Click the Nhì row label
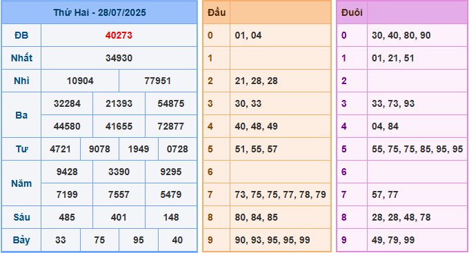Screen dimensions: 469x253 [21, 81]
